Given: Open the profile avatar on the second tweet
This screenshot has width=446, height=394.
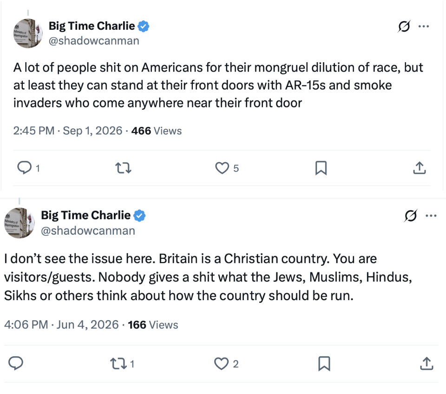Looking at the screenshot, I should coord(19,223).
